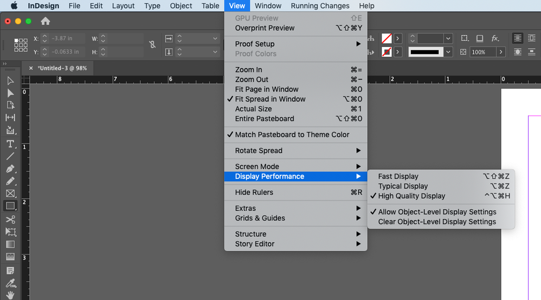Click Hide Rulers menu entry

click(254, 192)
